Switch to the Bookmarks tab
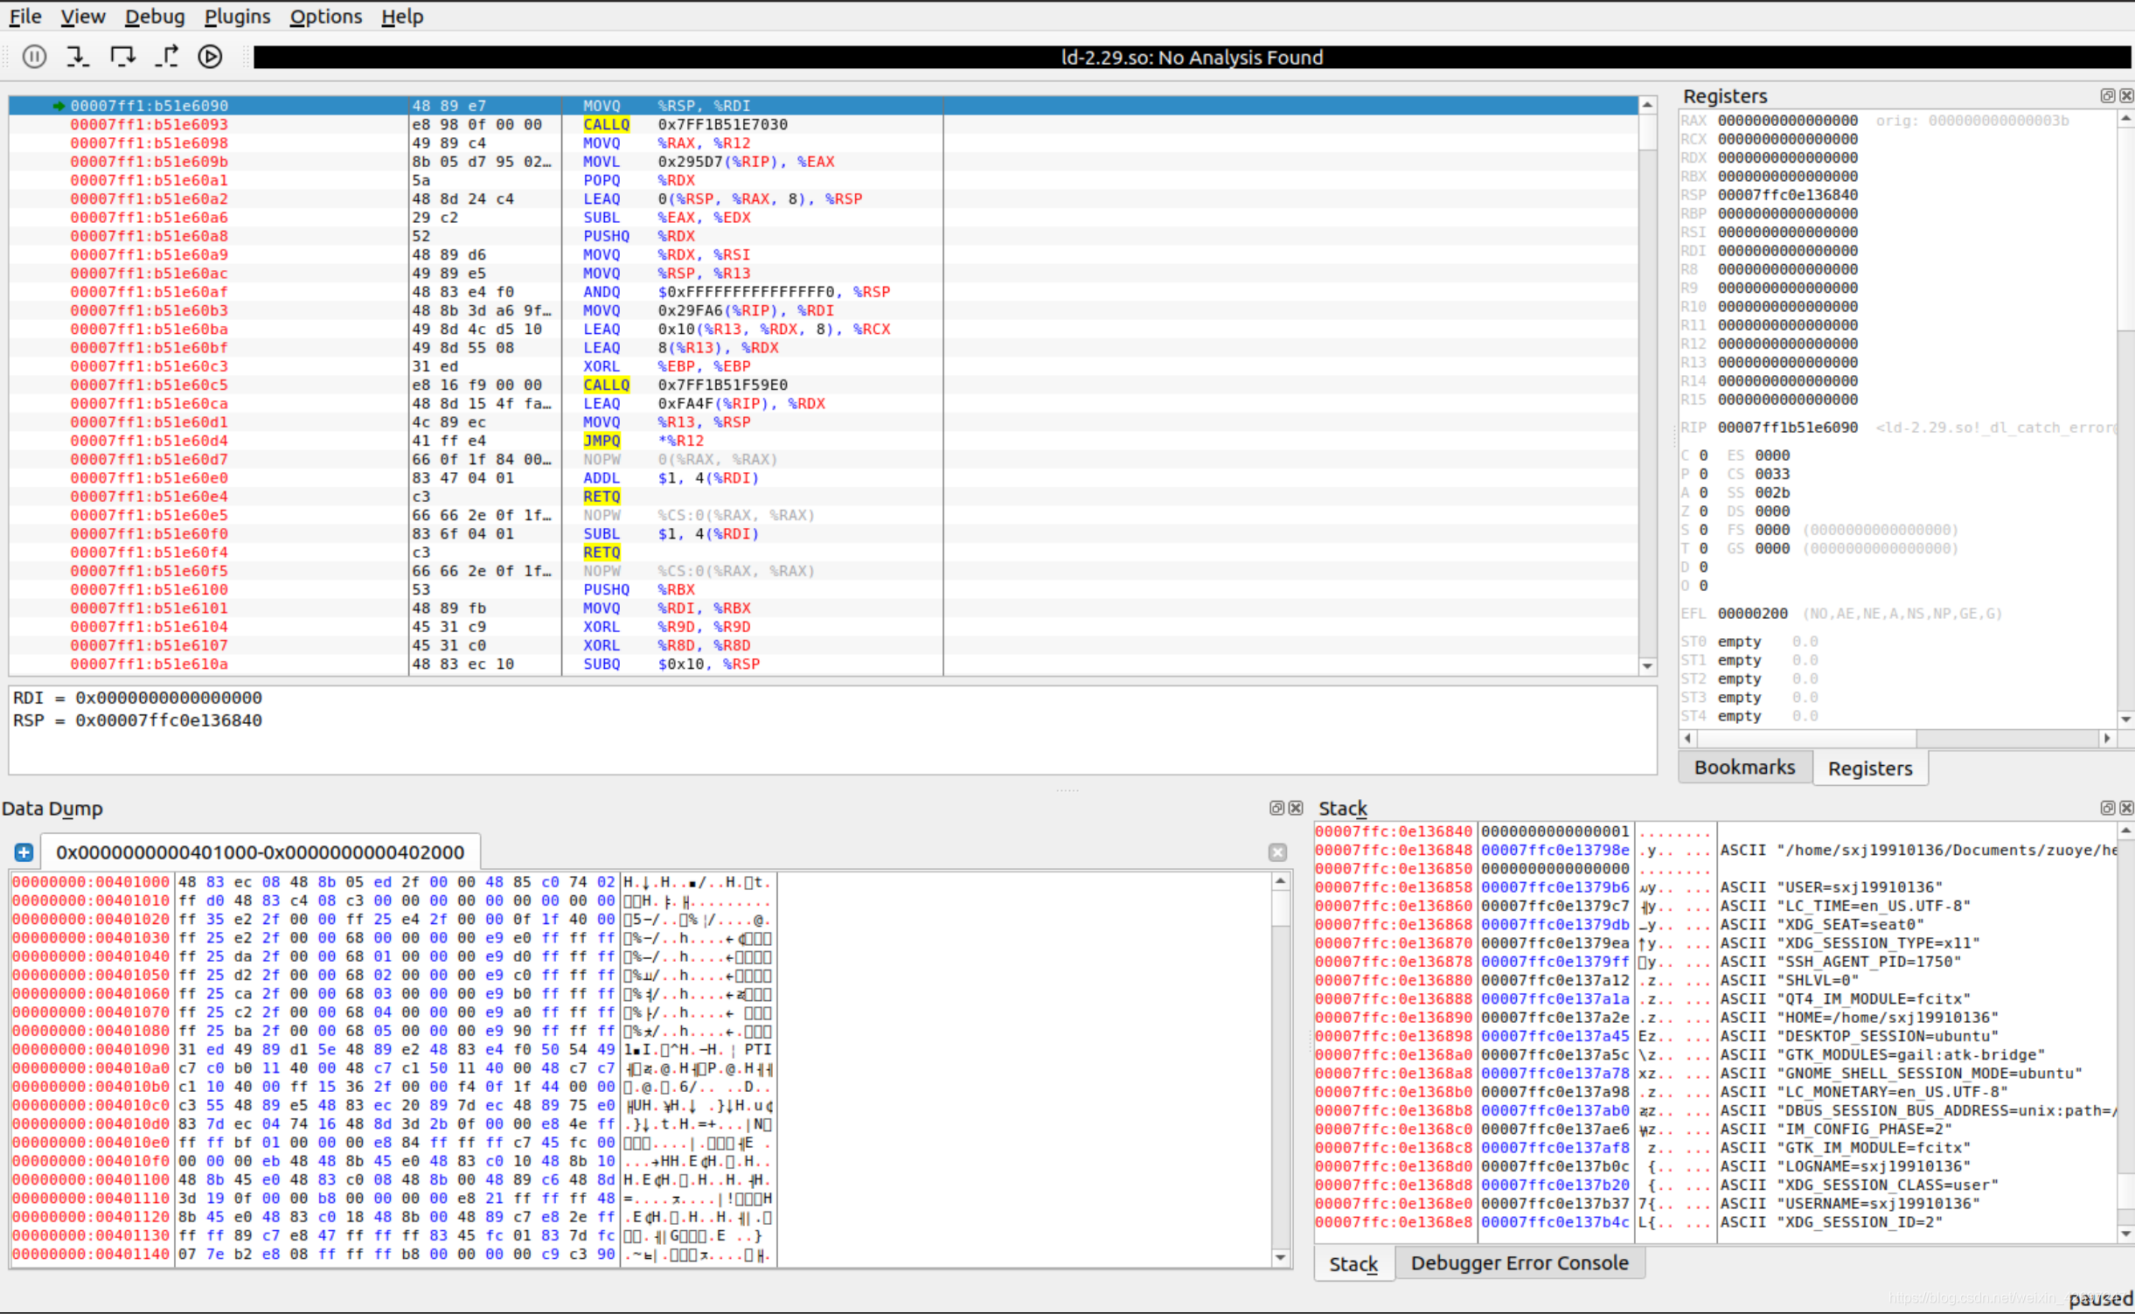The width and height of the screenshot is (2135, 1314). (x=1744, y=768)
